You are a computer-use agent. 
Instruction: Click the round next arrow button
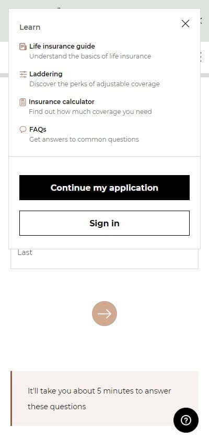tap(104, 314)
